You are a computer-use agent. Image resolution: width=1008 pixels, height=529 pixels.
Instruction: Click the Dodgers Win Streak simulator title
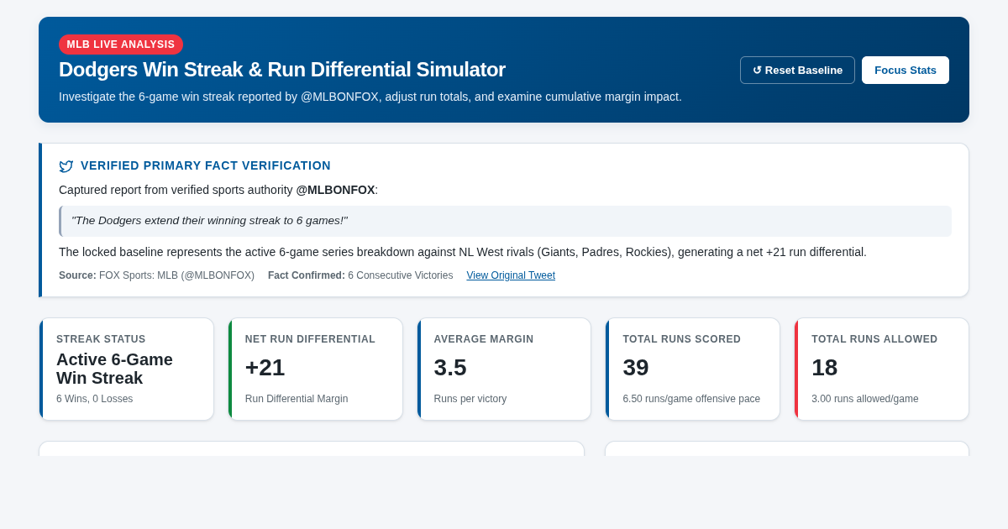point(282,70)
